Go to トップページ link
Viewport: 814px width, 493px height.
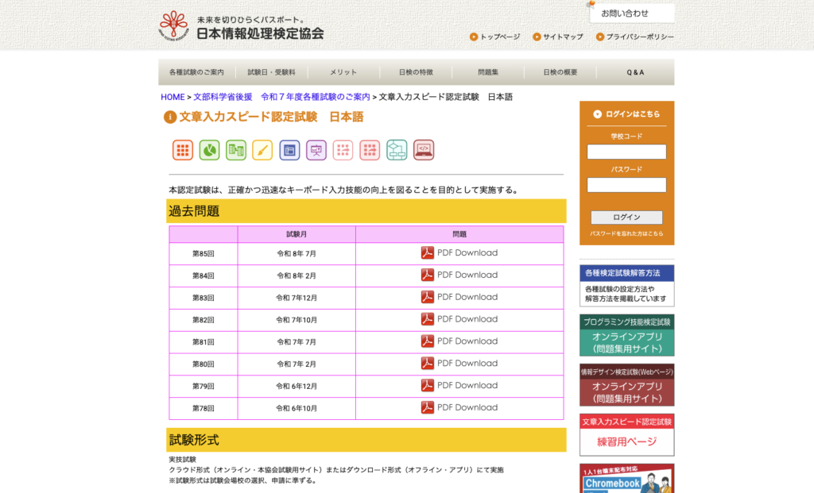(x=494, y=37)
